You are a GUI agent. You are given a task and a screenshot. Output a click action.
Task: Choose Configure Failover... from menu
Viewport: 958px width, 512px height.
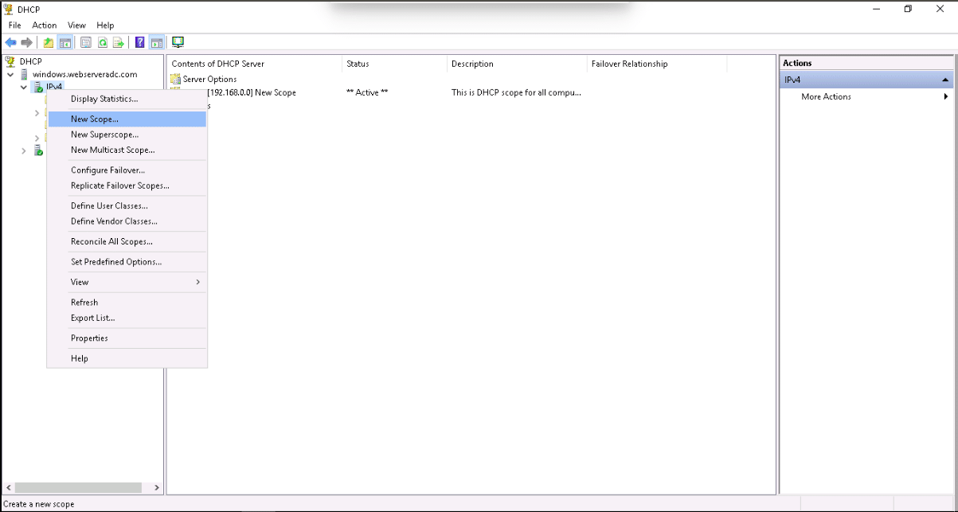pos(127,170)
